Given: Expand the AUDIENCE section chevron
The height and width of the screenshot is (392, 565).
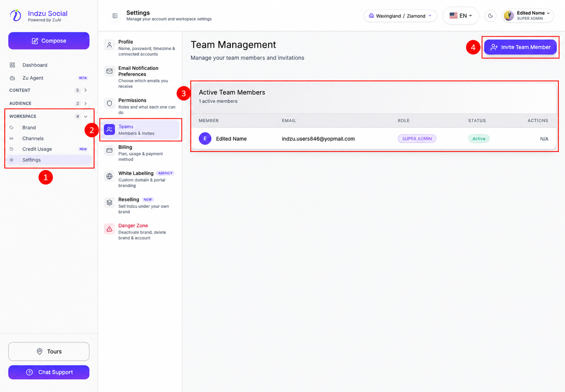Looking at the screenshot, I should (x=86, y=104).
